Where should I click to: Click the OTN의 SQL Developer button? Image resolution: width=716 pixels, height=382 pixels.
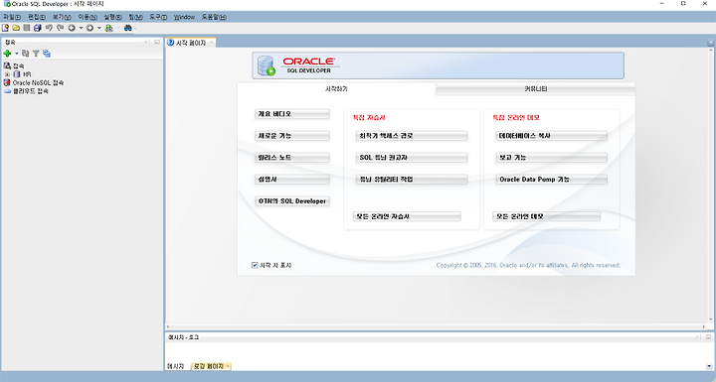[x=292, y=201]
